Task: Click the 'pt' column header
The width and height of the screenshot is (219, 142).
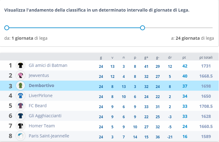Action: 184,57
